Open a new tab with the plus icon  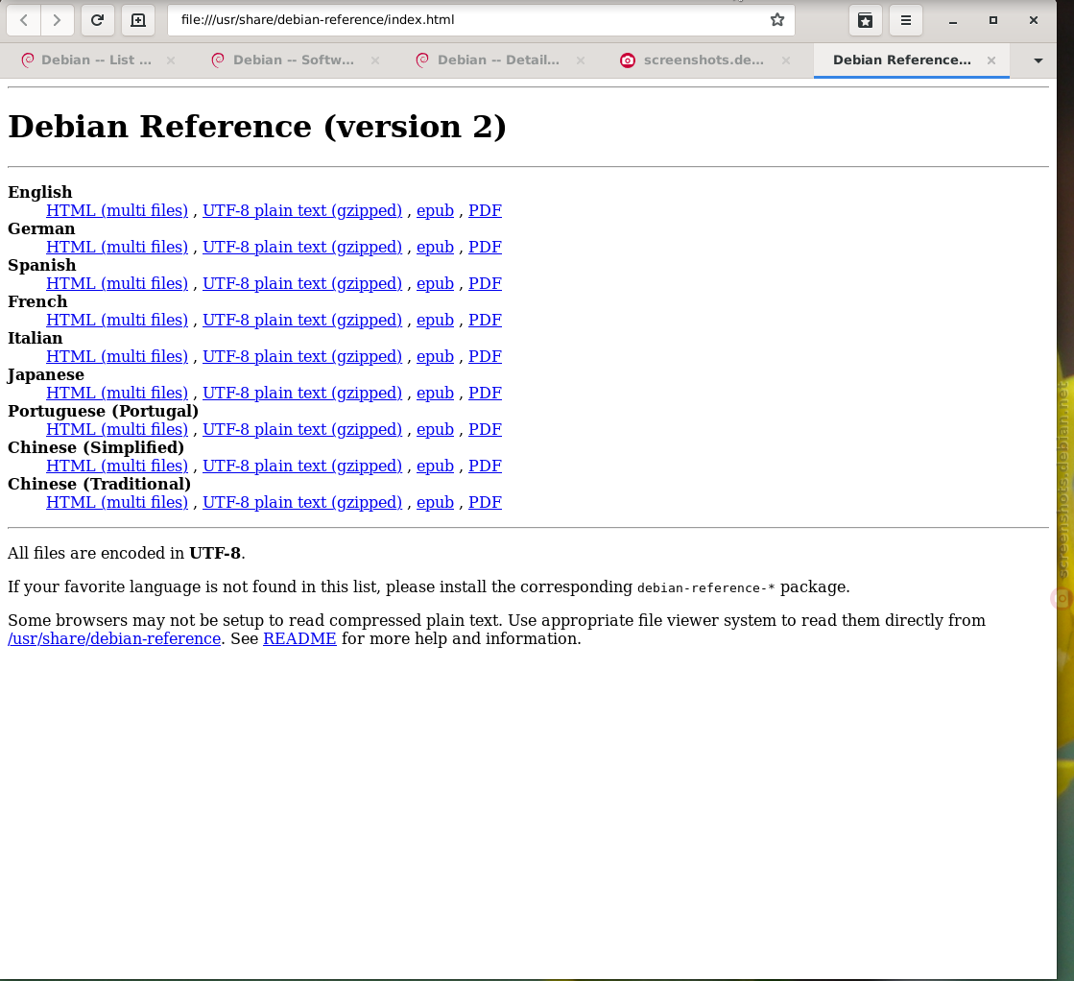(x=137, y=20)
